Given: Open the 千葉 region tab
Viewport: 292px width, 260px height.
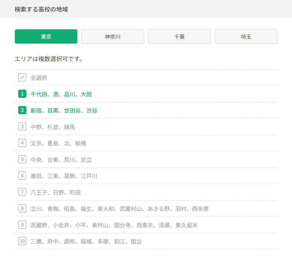Looking at the screenshot, I should 179,36.
